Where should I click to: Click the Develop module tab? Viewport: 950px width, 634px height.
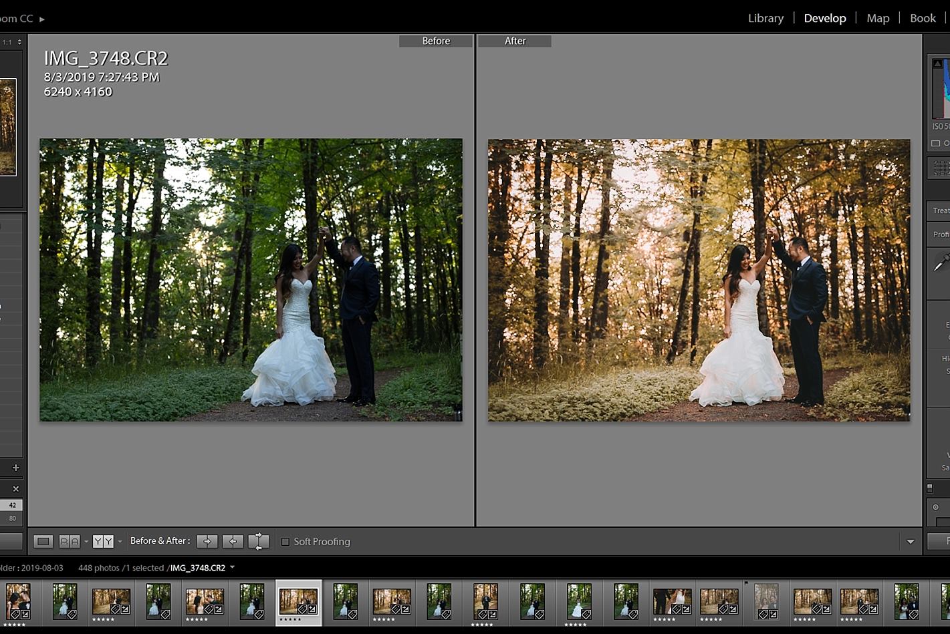click(x=824, y=18)
